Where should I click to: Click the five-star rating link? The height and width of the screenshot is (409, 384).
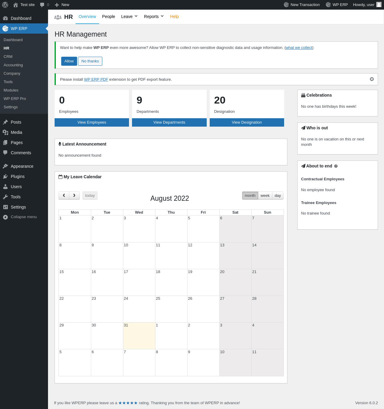128,403
